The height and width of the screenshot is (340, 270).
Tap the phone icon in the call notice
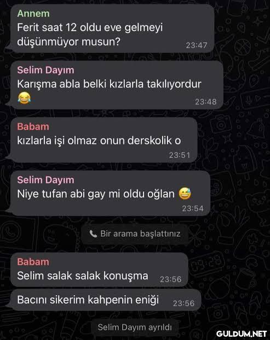click(93, 234)
